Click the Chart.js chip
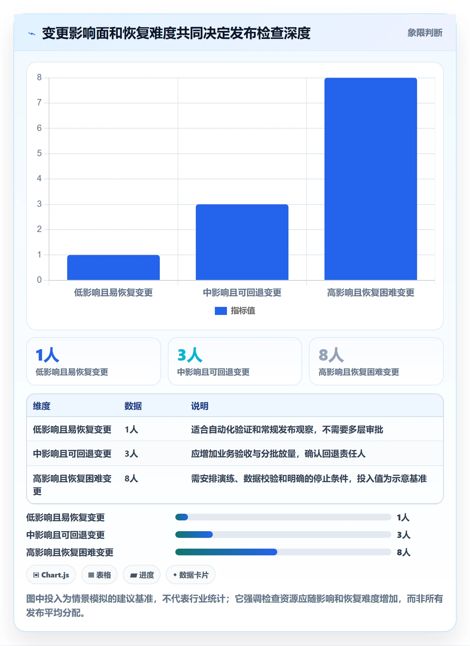470x646 pixels. click(x=51, y=575)
